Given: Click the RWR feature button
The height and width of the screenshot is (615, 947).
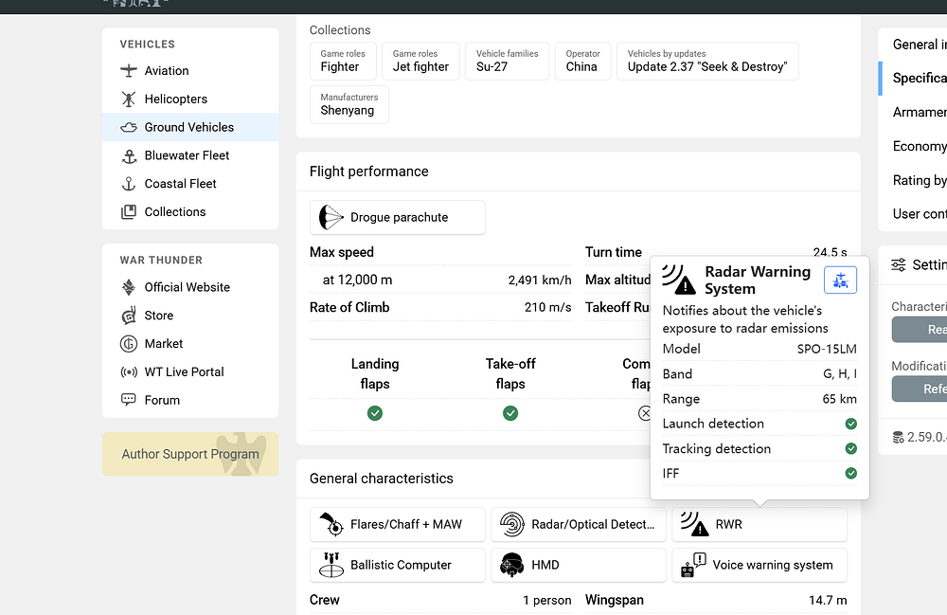Looking at the screenshot, I should [x=759, y=524].
